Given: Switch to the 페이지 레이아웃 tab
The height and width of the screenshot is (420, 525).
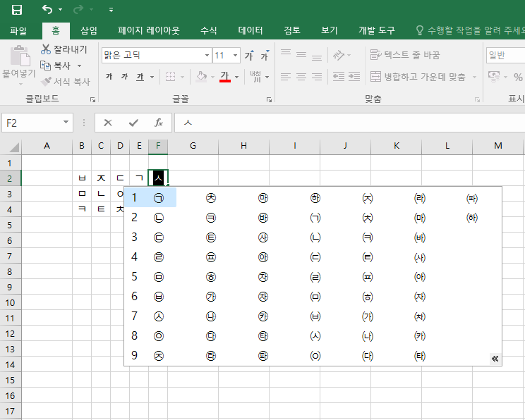Looking at the screenshot, I should (149, 31).
